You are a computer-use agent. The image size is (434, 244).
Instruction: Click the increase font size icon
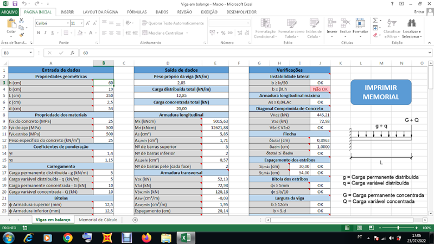[88, 23]
